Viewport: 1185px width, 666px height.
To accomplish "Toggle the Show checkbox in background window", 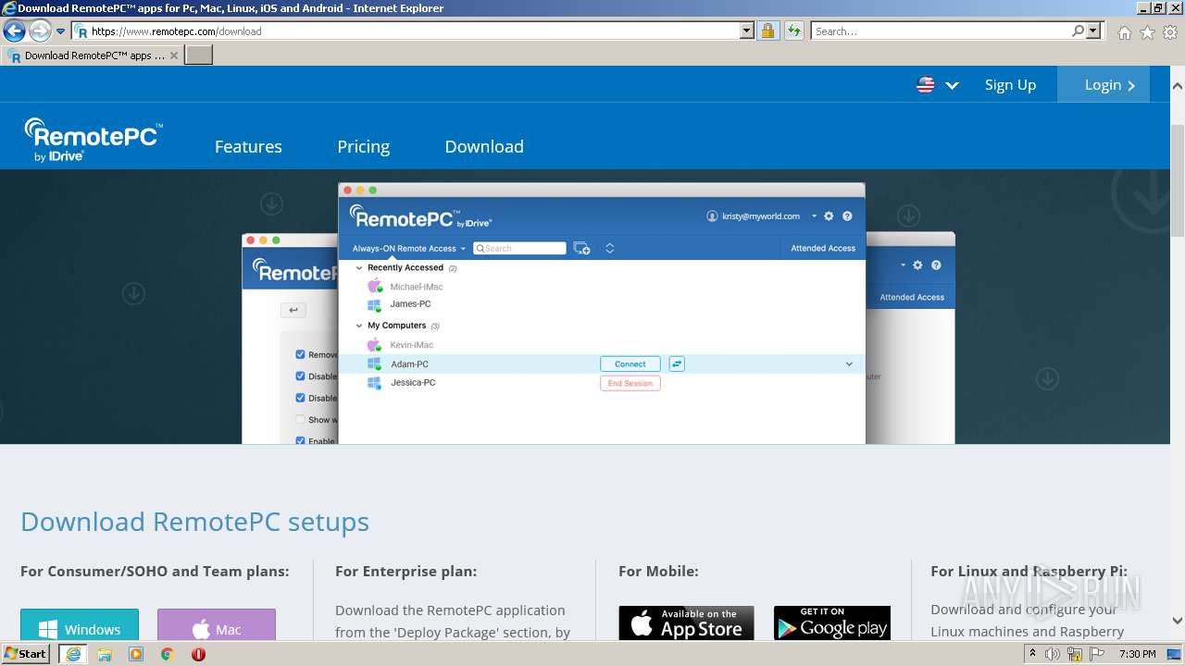I will [x=300, y=419].
